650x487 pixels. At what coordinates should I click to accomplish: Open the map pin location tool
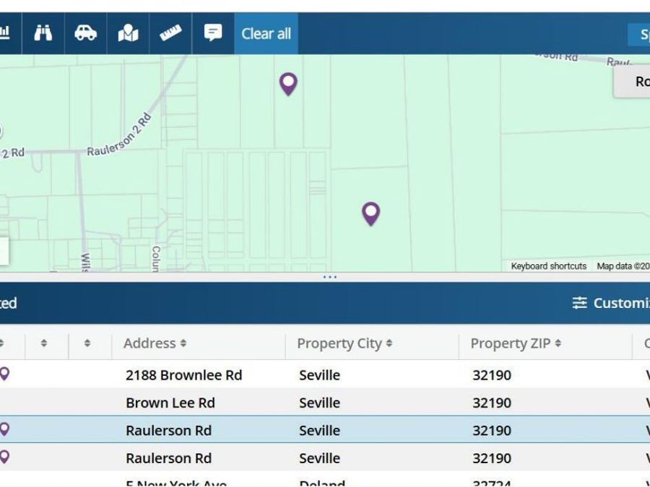tap(128, 33)
